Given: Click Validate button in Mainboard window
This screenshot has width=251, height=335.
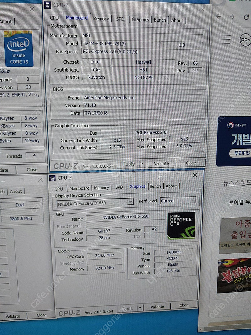Looking at the screenshot, I should tap(161, 163).
